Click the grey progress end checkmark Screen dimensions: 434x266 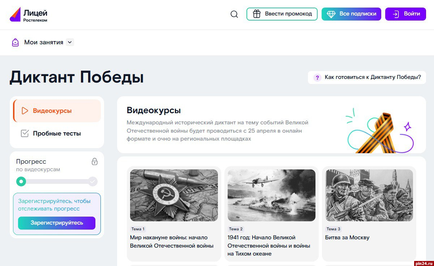click(x=93, y=181)
